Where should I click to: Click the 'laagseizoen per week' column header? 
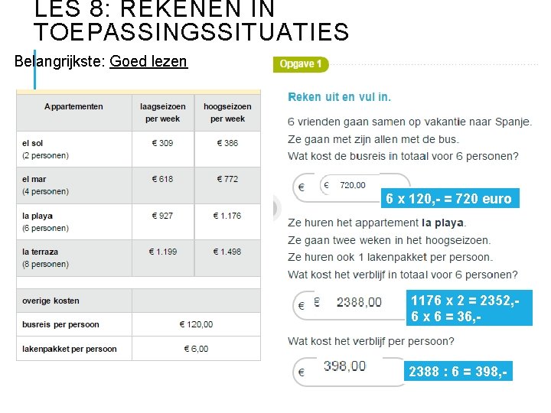point(162,112)
